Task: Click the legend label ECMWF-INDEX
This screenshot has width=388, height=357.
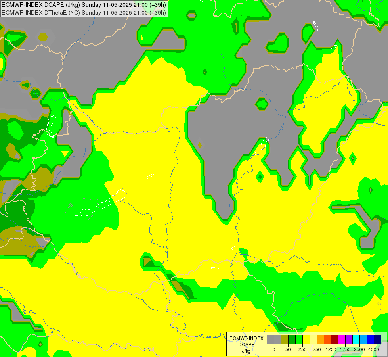Action: [x=247, y=338]
